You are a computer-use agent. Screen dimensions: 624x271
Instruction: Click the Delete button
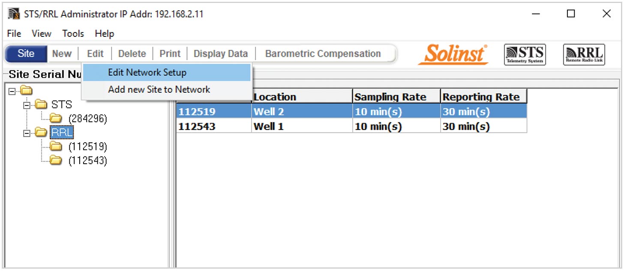[x=132, y=53]
